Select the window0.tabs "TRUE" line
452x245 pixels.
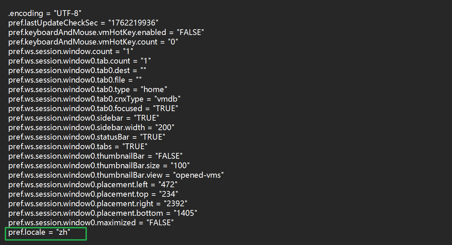(78, 147)
